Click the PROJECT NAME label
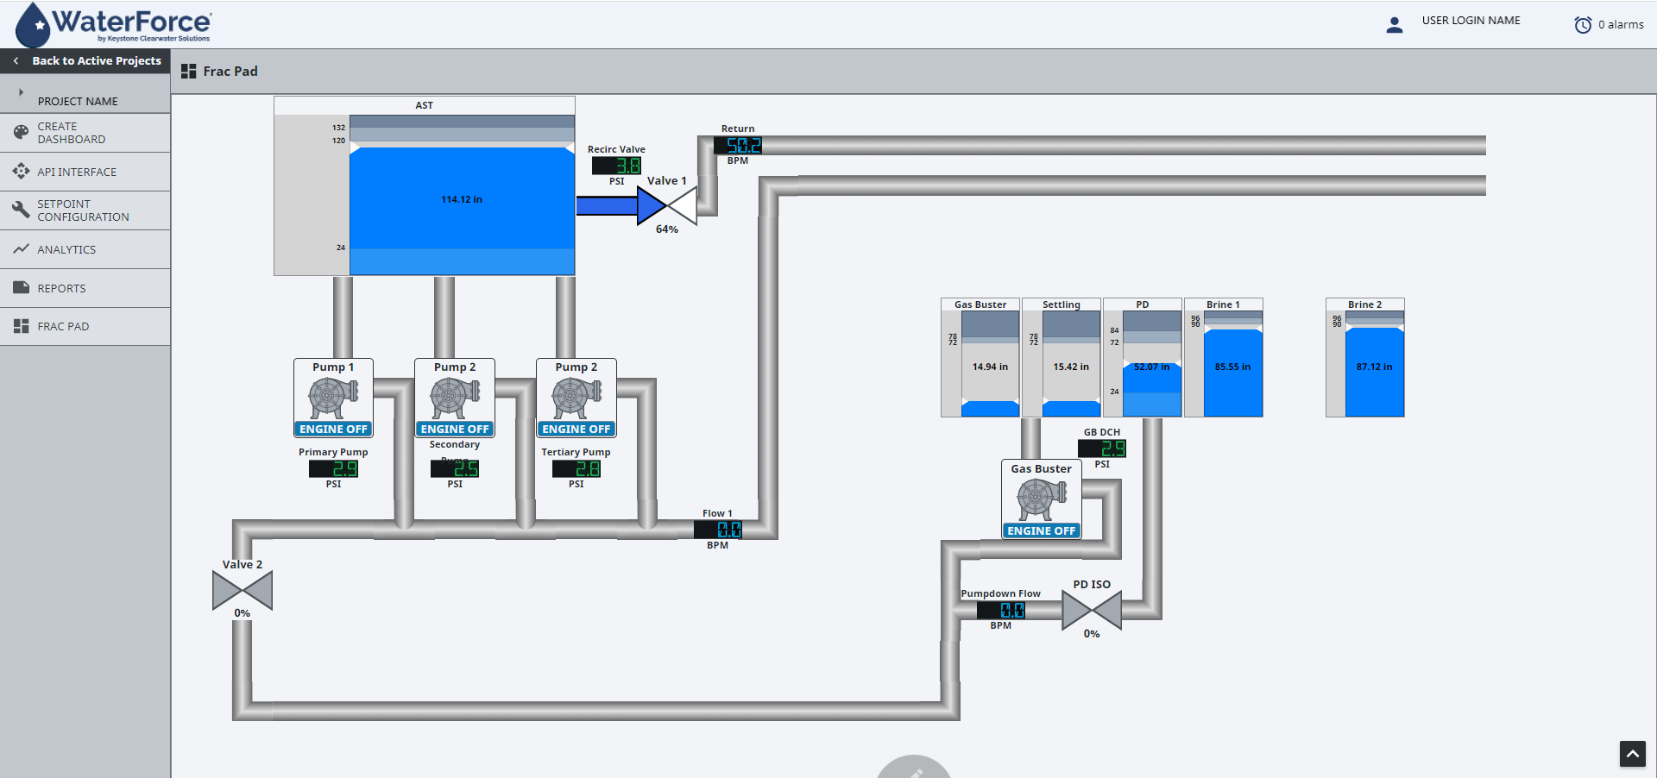Image resolution: width=1657 pixels, height=778 pixels. pos(78,101)
